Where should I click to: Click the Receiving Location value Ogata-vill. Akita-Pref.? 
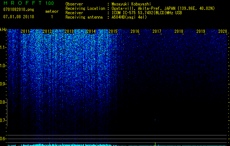[x=137, y=8]
